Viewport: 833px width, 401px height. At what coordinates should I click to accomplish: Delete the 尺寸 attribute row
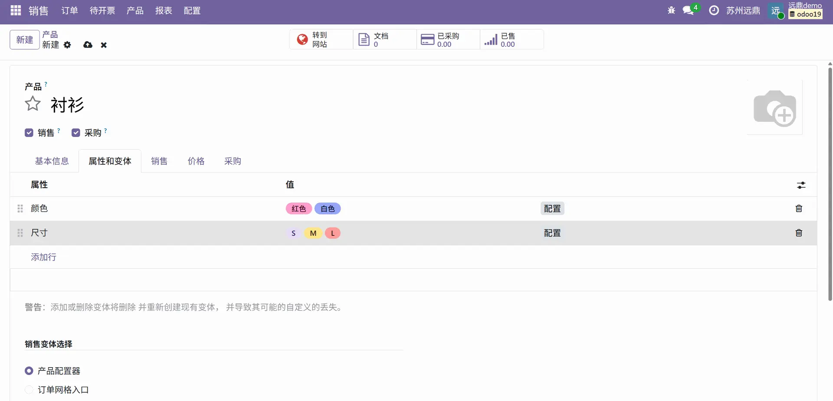click(x=798, y=233)
